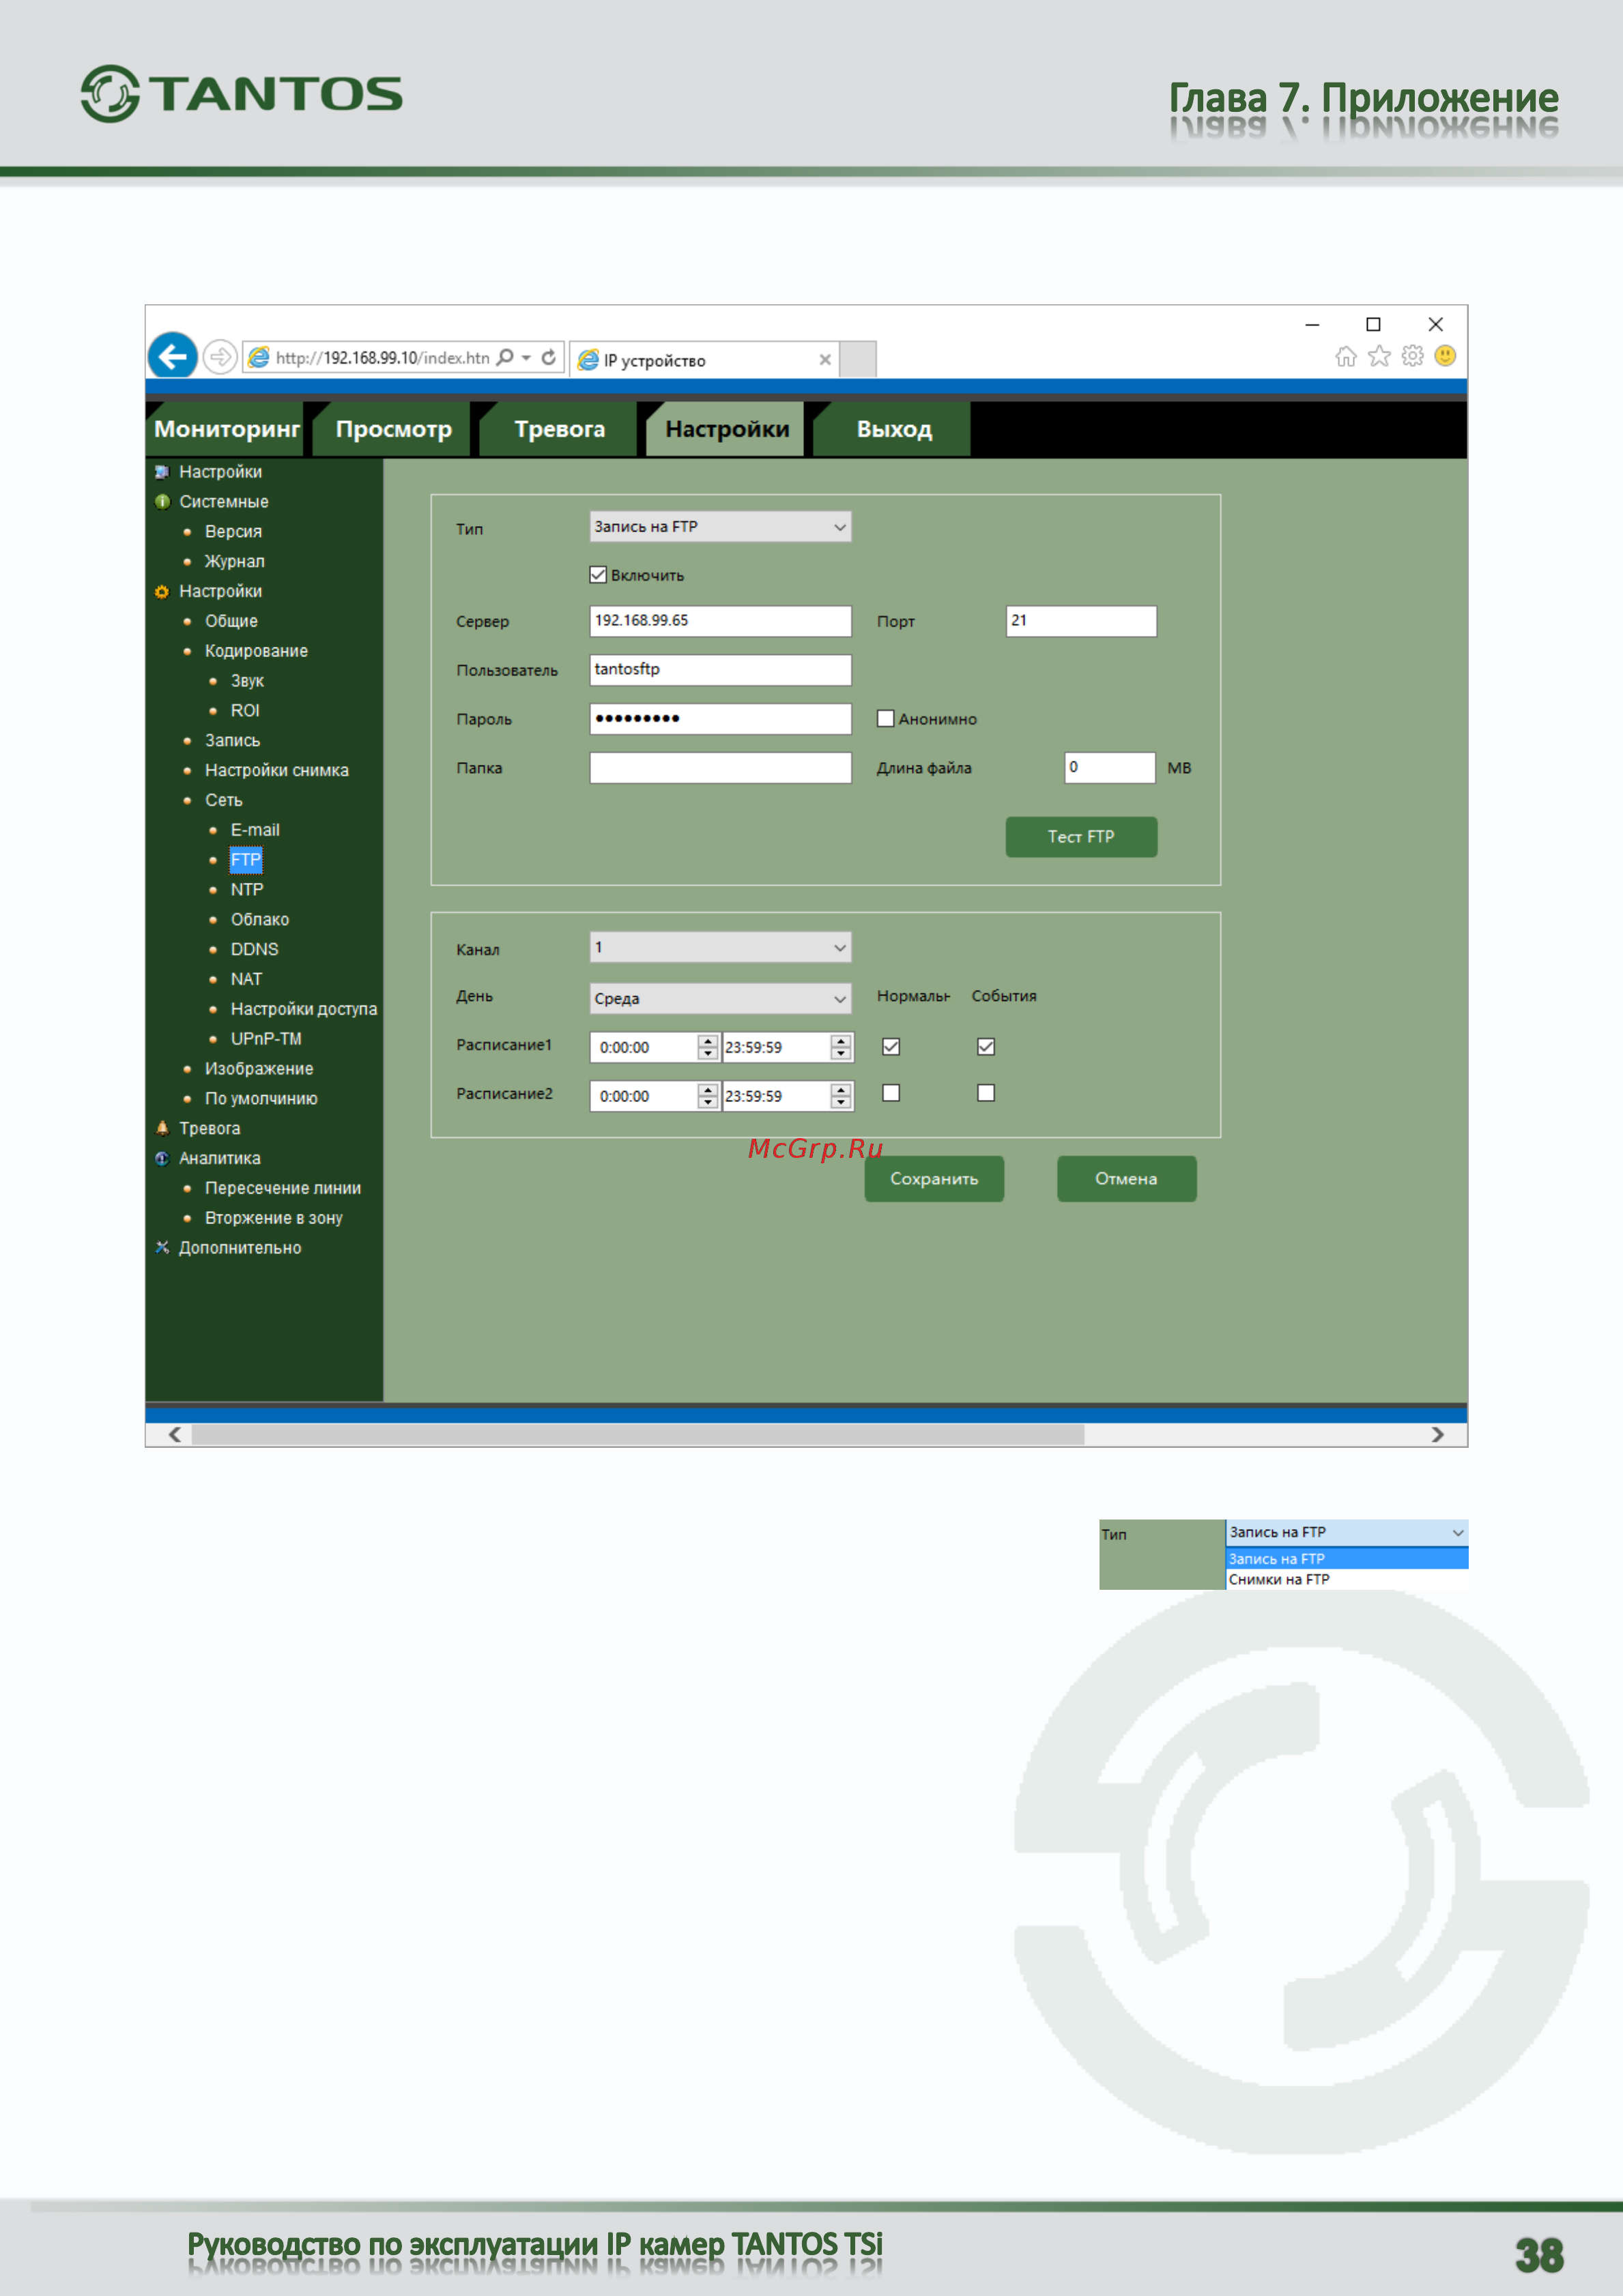Click the gear icon next to sidebar Настройки
The image size is (1623, 2296).
coord(162,592)
